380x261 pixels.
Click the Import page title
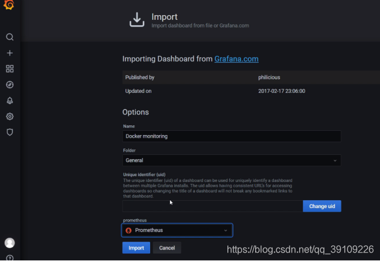click(164, 17)
